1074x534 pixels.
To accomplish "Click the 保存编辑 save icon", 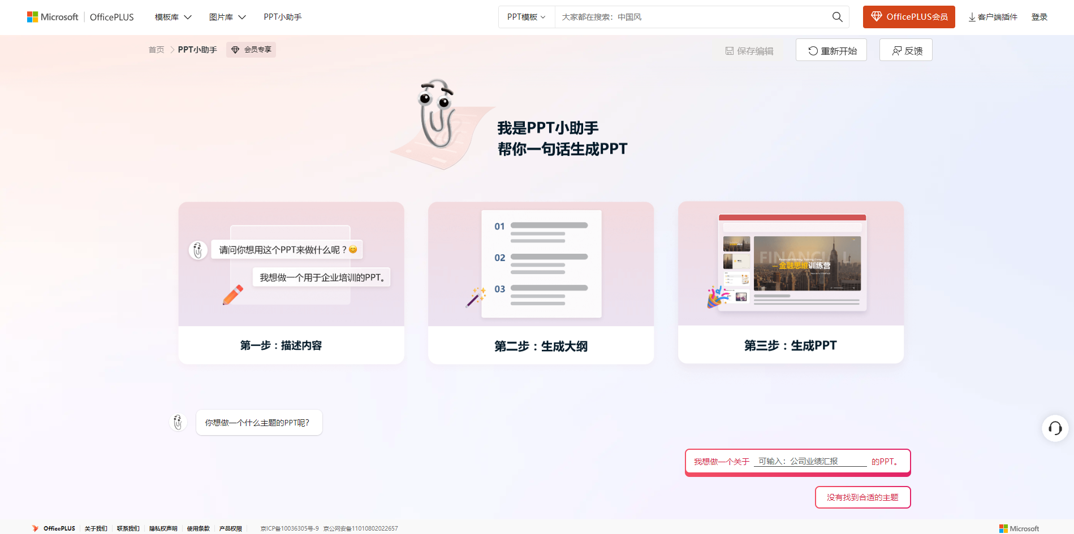I will [x=728, y=50].
